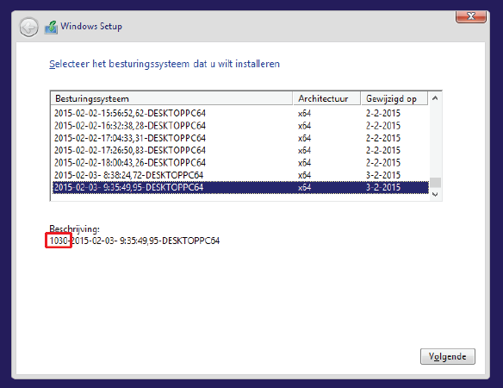This screenshot has height=388, width=503.
Task: Click the Volgende button
Action: pyautogui.click(x=448, y=356)
